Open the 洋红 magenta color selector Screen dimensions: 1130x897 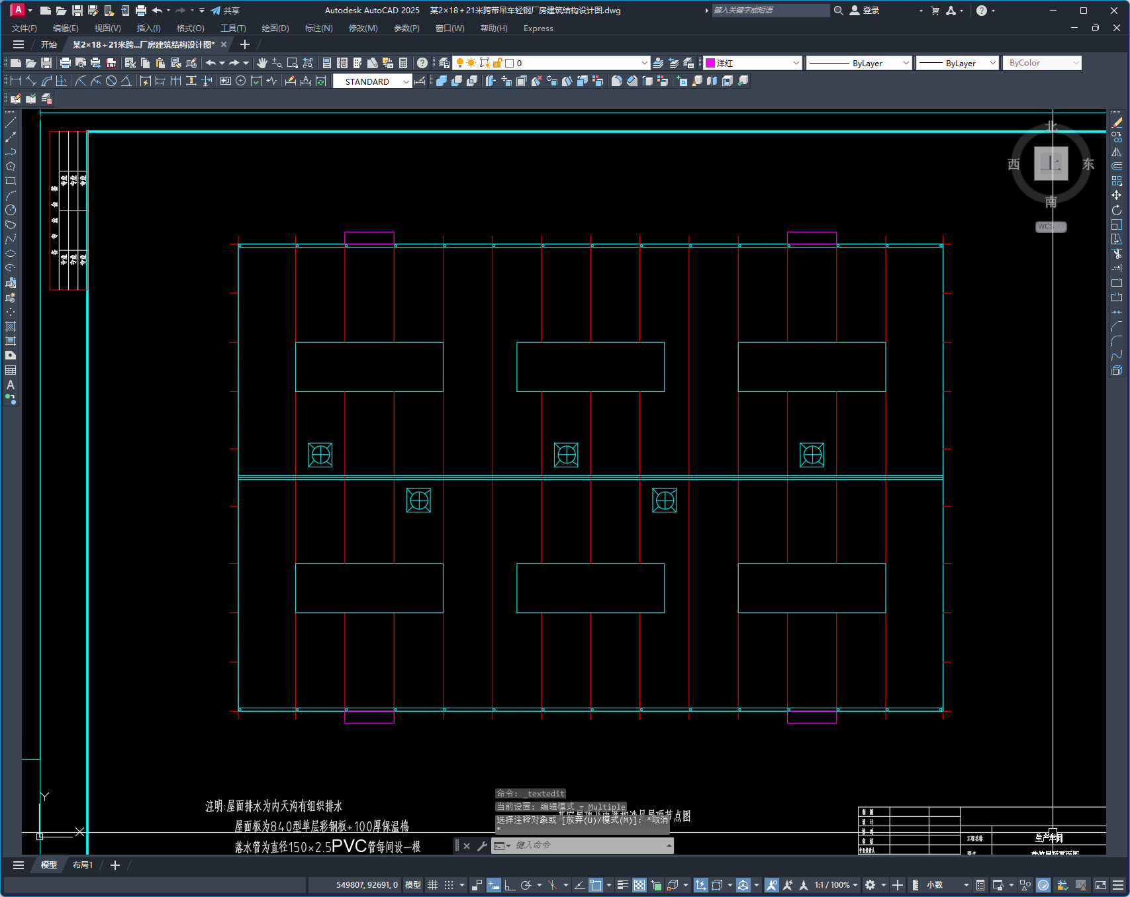[753, 63]
